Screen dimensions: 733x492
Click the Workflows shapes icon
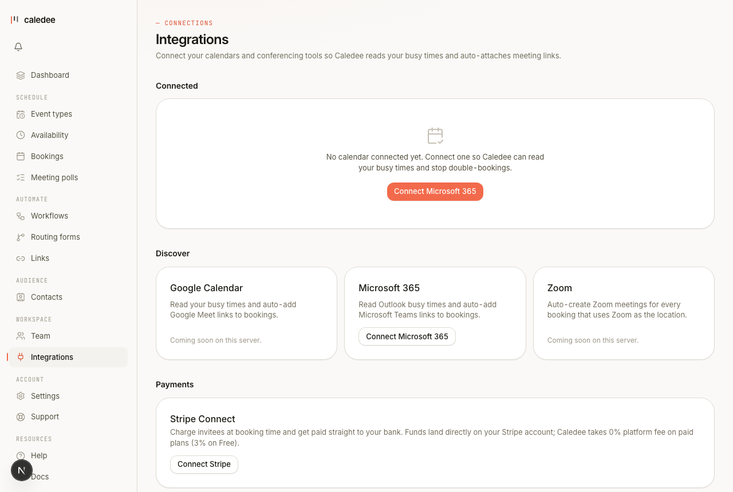[21, 216]
